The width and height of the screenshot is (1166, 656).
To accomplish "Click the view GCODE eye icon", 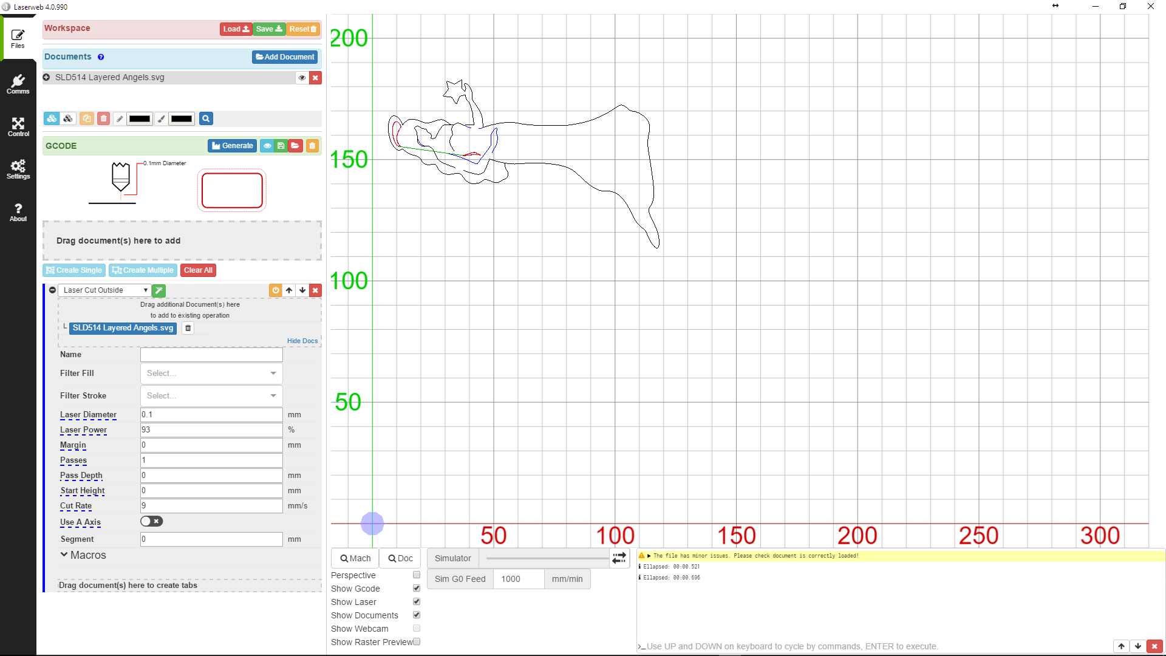I will (x=267, y=146).
